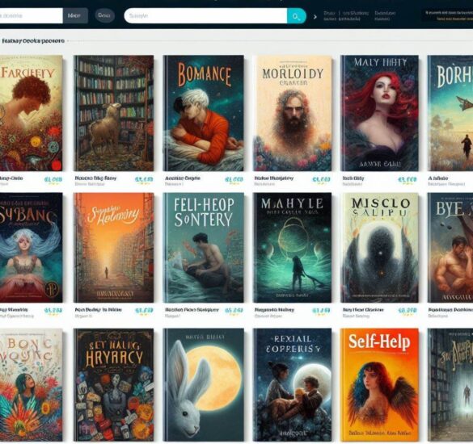Click the price under the MAHYLE cover
The width and height of the screenshot is (473, 444).
(321, 310)
